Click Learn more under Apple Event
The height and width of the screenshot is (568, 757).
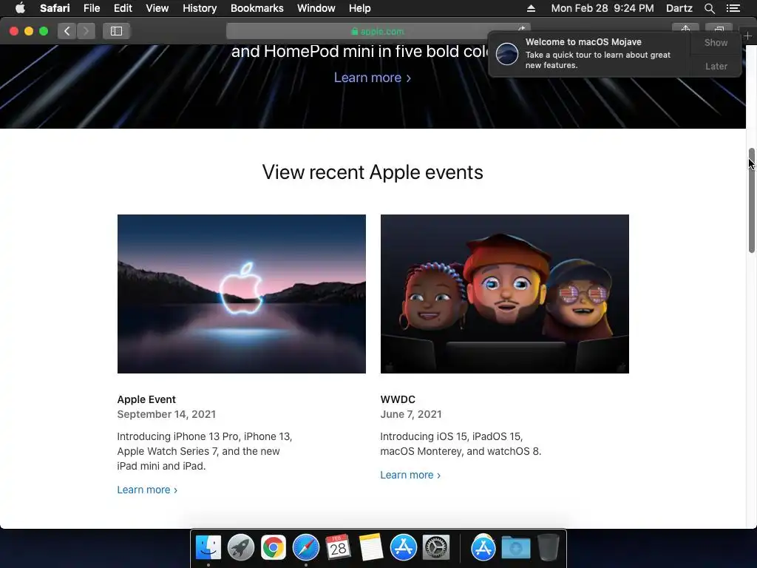click(x=147, y=490)
